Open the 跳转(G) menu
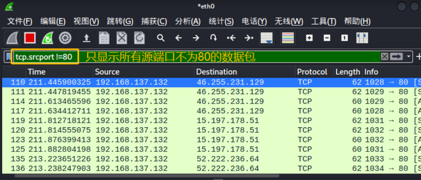Viewport: 421px width, 180px height. point(120,21)
